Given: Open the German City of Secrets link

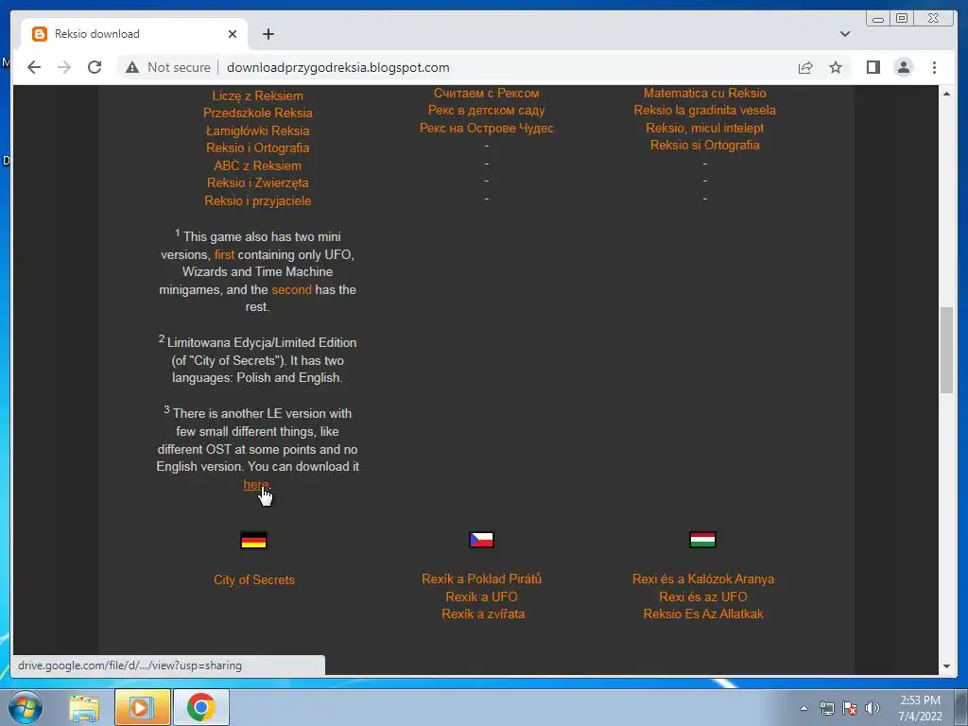Looking at the screenshot, I should (x=253, y=579).
